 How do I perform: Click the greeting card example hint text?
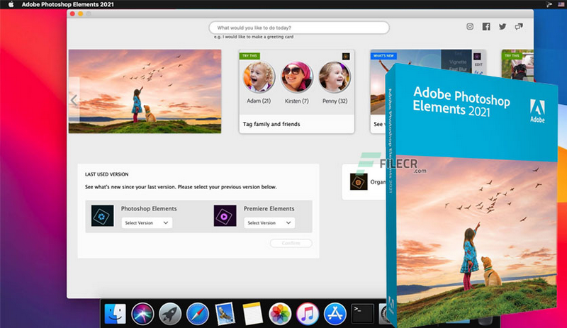(254, 37)
